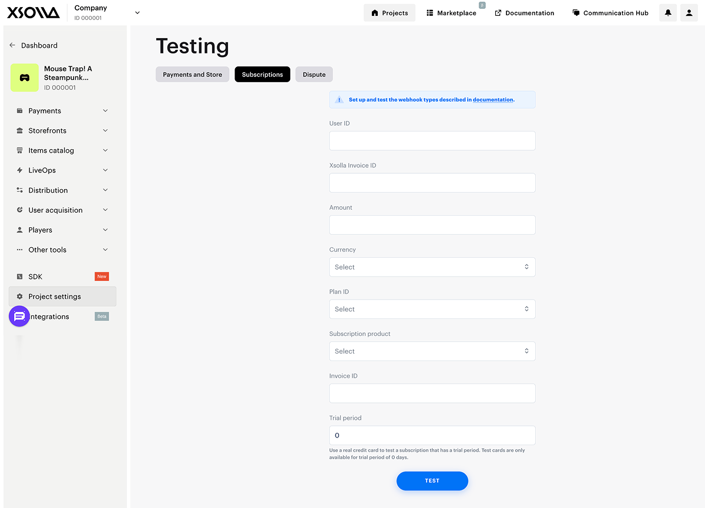
Task: Switch to the Payments and Store tab
Action: click(192, 75)
